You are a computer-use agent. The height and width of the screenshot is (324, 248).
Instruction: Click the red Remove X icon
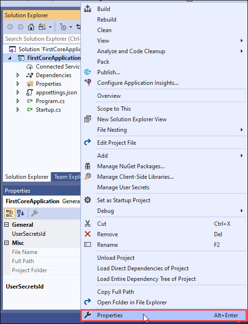pos(88,234)
